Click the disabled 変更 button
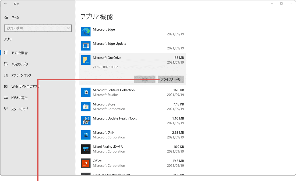Screen dimensions: 296x181 145,79
